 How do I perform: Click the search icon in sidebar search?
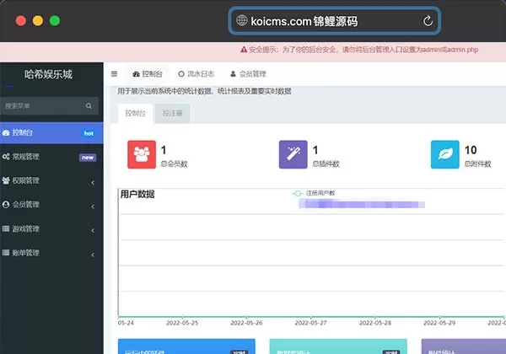click(x=89, y=106)
